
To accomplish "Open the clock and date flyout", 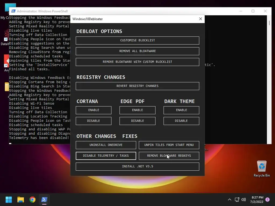I will tap(256, 200).
